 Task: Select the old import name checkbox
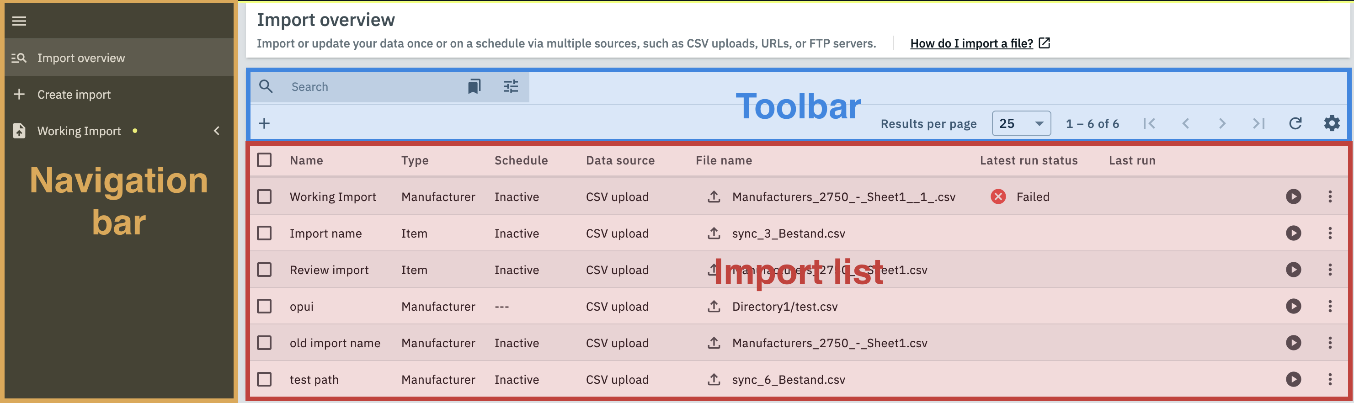[264, 343]
